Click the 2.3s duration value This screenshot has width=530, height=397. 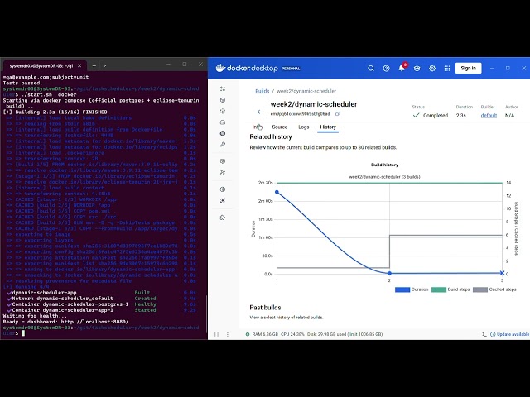pyautogui.click(x=460, y=116)
